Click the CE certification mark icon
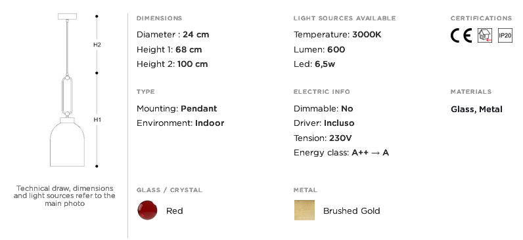This screenshot has width=523, height=240. [x=461, y=35]
